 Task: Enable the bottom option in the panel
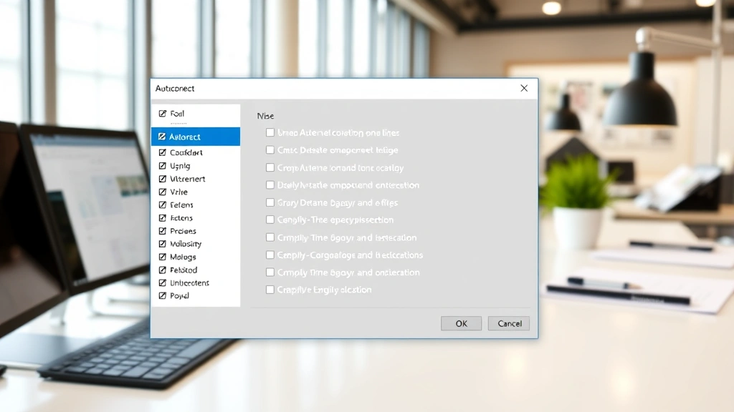click(270, 290)
